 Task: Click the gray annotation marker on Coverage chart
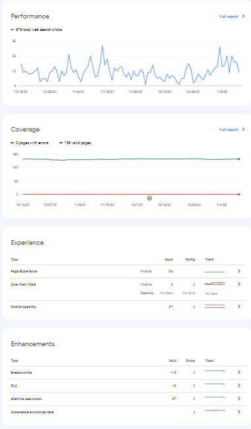[x=150, y=198]
